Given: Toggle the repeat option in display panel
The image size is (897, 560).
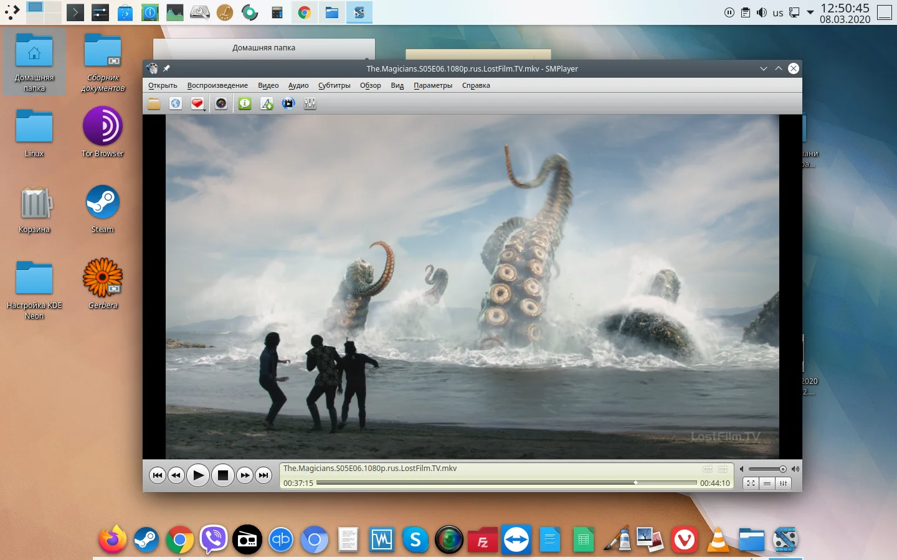Looking at the screenshot, I should 708,469.
